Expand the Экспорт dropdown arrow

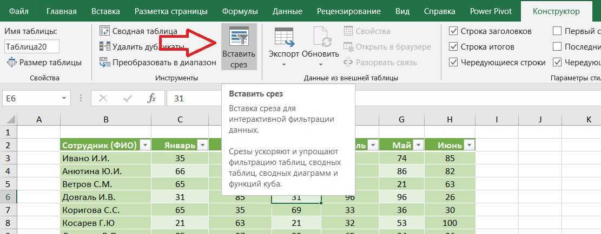click(x=283, y=65)
